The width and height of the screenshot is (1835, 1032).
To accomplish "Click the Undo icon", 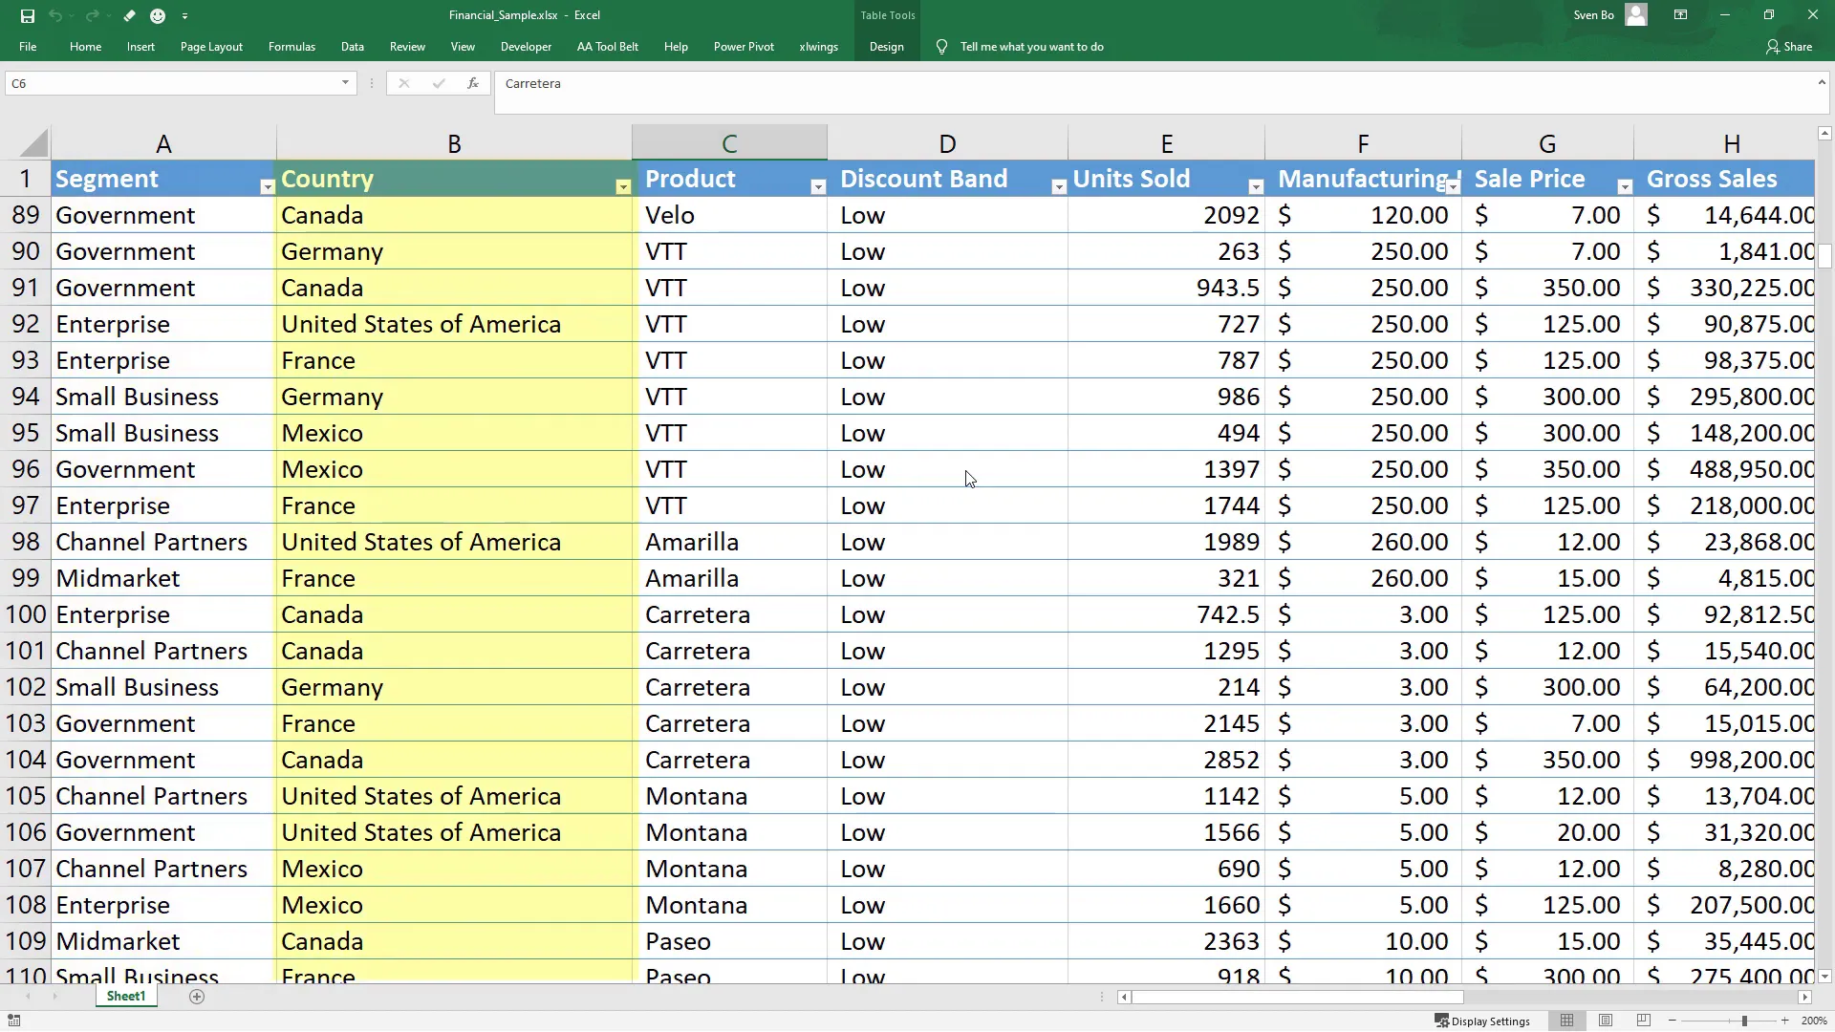I will pyautogui.click(x=55, y=15).
